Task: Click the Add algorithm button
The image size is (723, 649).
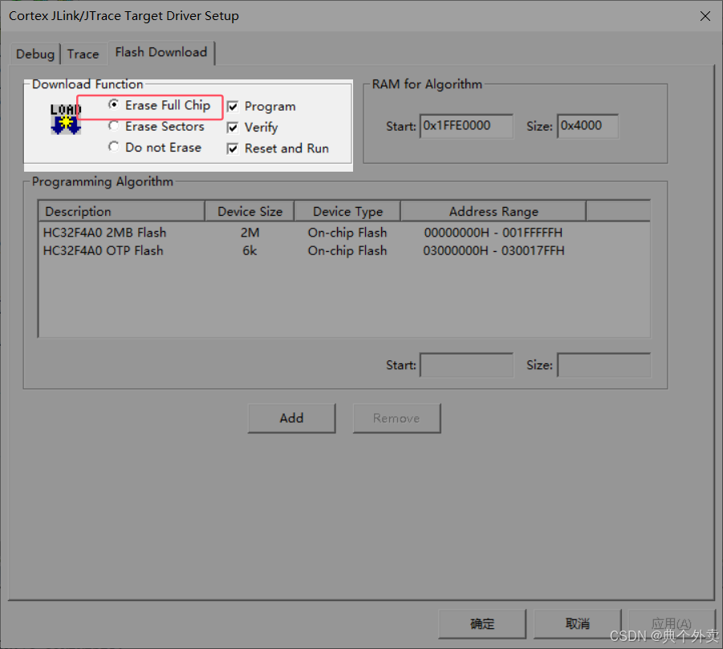Action: (291, 418)
